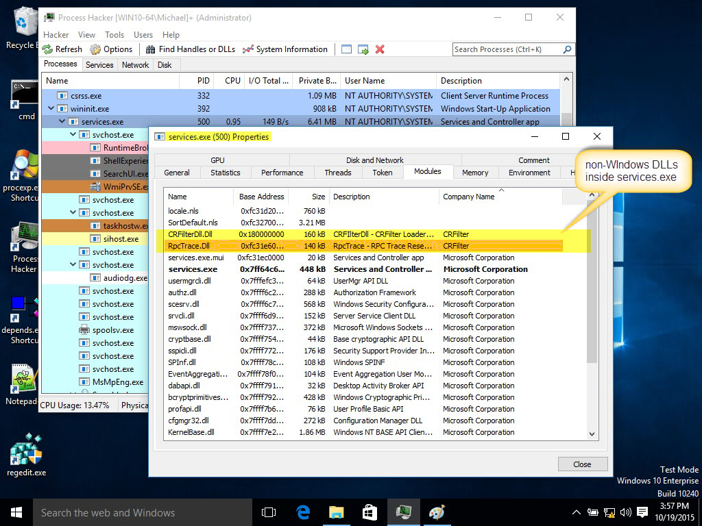Open the Environment tab in Properties
The image size is (702, 526).
530,173
